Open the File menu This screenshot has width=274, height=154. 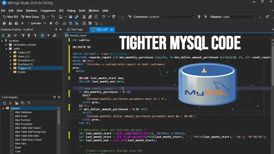coord(3,11)
